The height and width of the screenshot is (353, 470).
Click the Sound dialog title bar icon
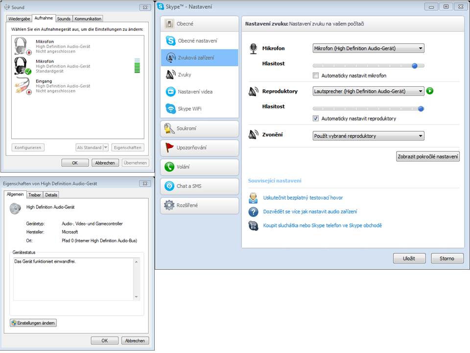[6, 7]
